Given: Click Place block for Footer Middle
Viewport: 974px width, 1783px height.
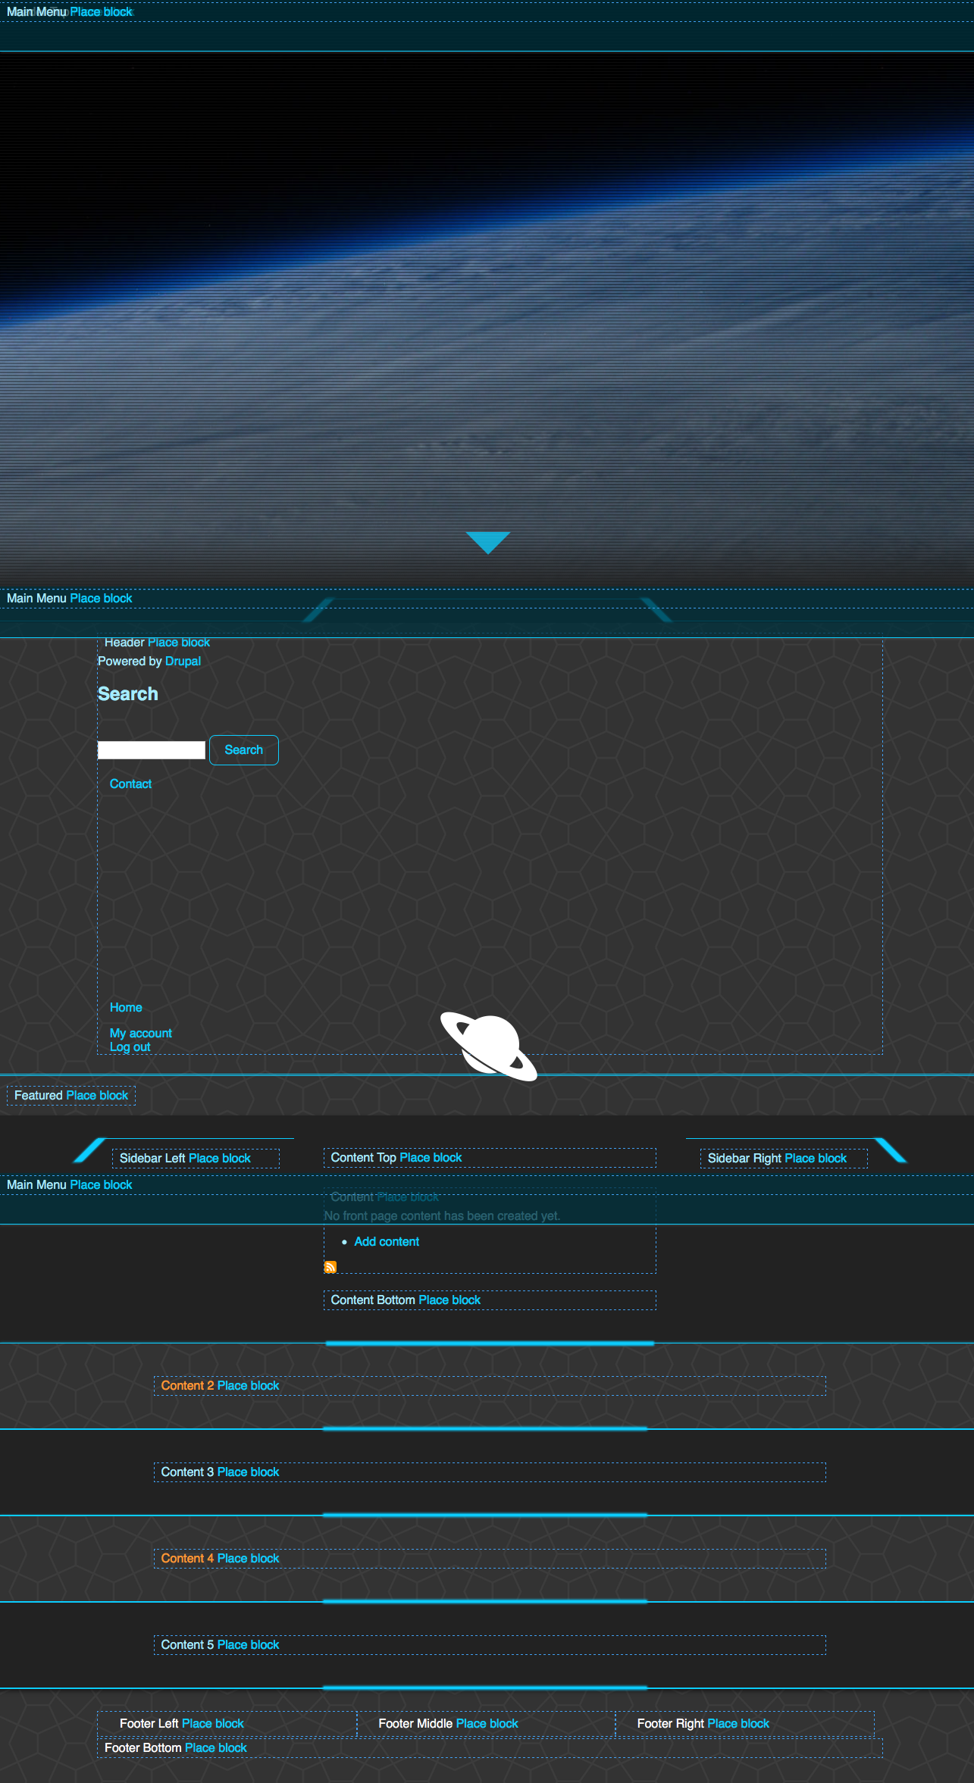Looking at the screenshot, I should click(487, 1723).
